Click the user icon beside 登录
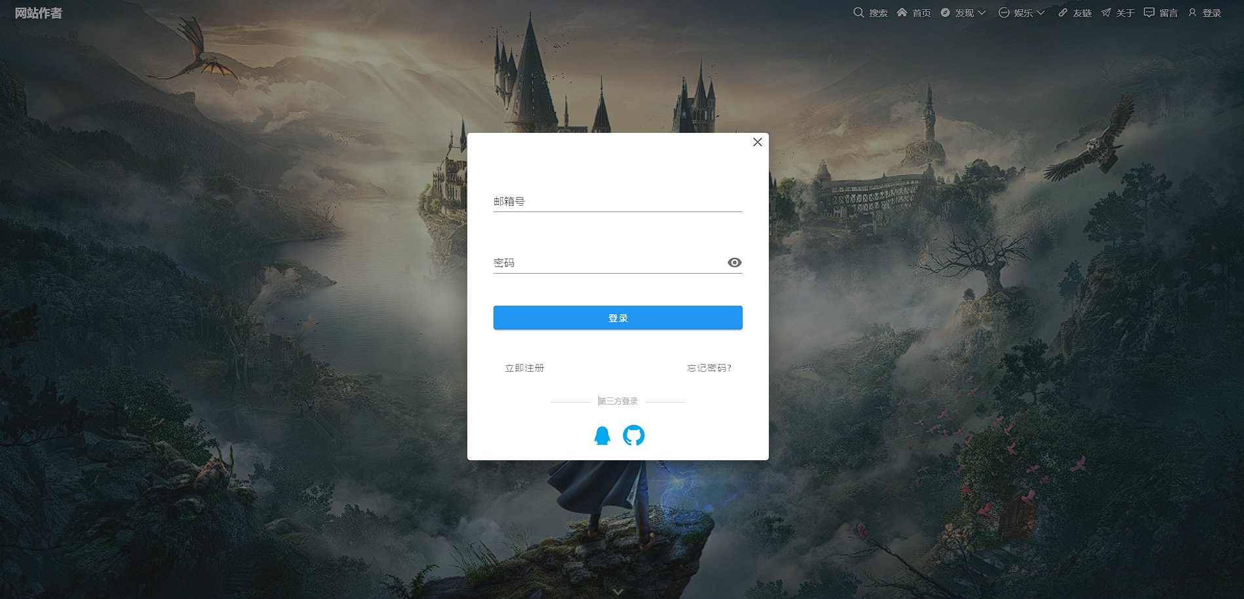The image size is (1244, 599). coord(1192,12)
